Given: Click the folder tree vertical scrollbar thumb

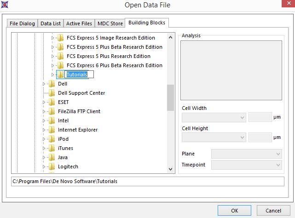Looking at the screenshot, I should [x=170, y=98].
